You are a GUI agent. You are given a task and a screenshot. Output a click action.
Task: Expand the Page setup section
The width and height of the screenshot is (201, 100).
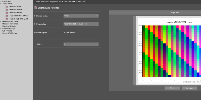pyautogui.click(x=35, y=24)
